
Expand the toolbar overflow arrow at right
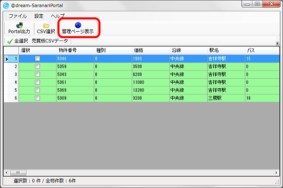point(277,43)
